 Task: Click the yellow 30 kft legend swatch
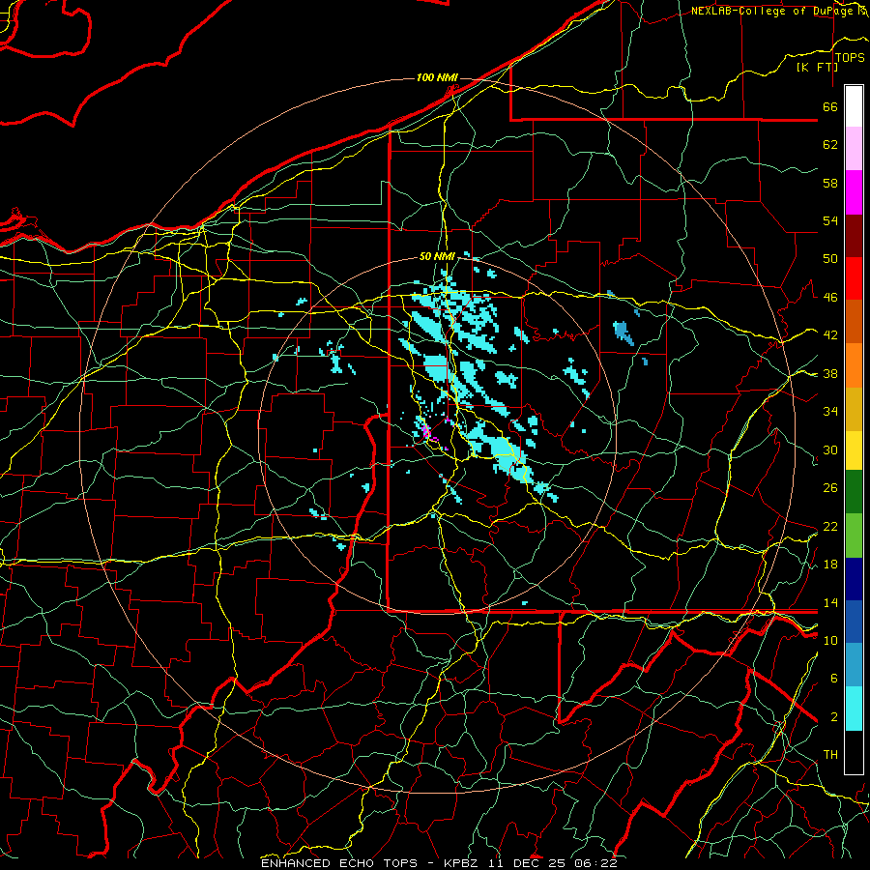[854, 450]
